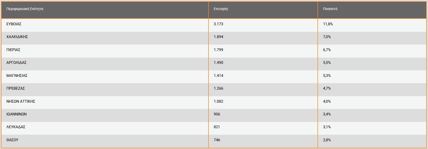Select the ΧΑΛΚΙΔΙΚΗΣ row name
428x149 pixels.
click(x=17, y=37)
